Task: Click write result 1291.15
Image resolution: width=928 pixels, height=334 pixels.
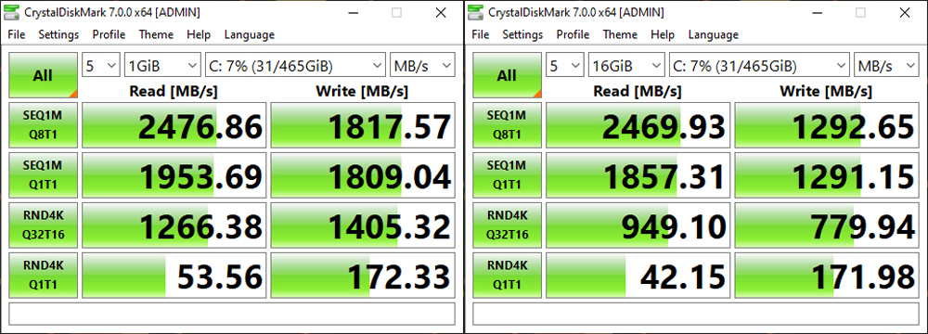Action: [828, 175]
